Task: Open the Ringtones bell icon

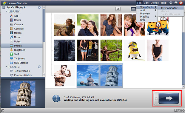Action: [11, 50]
